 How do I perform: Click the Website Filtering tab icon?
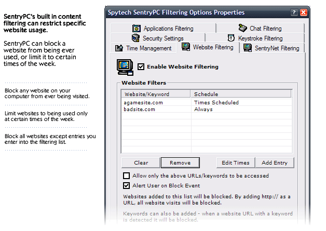coord(186,47)
